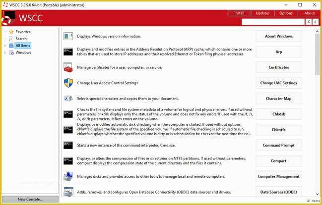
Task: Select Favorites in the sidebar
Action: coord(23,32)
